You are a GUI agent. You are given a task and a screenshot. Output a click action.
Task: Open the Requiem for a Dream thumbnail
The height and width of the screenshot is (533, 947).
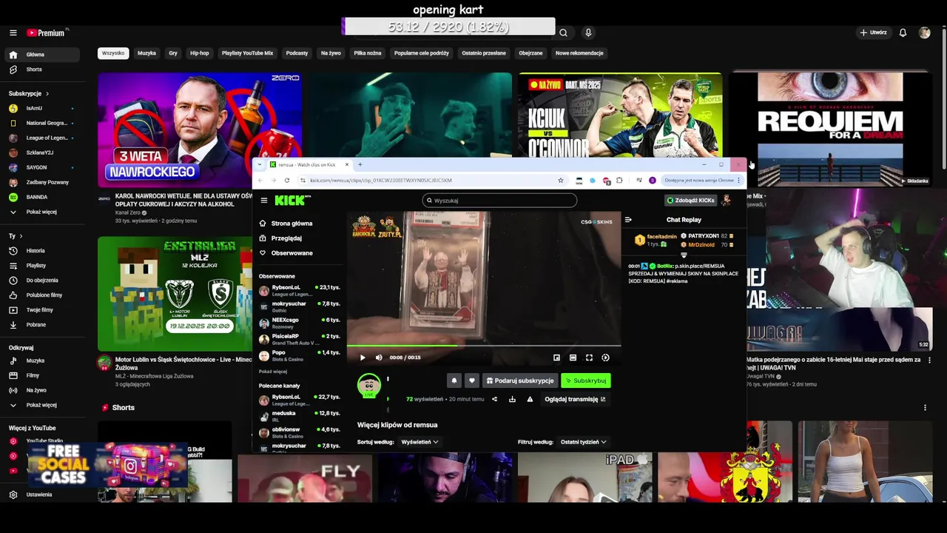click(x=830, y=130)
